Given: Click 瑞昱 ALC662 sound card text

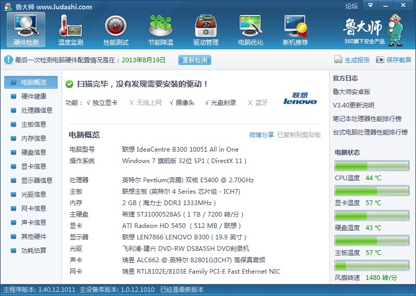Looking at the screenshot, I should tap(193, 260).
